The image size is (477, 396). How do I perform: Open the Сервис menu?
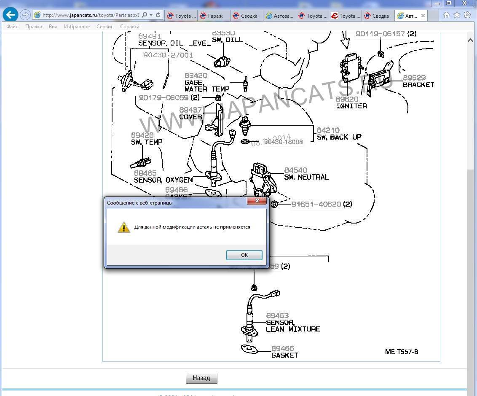click(x=105, y=27)
